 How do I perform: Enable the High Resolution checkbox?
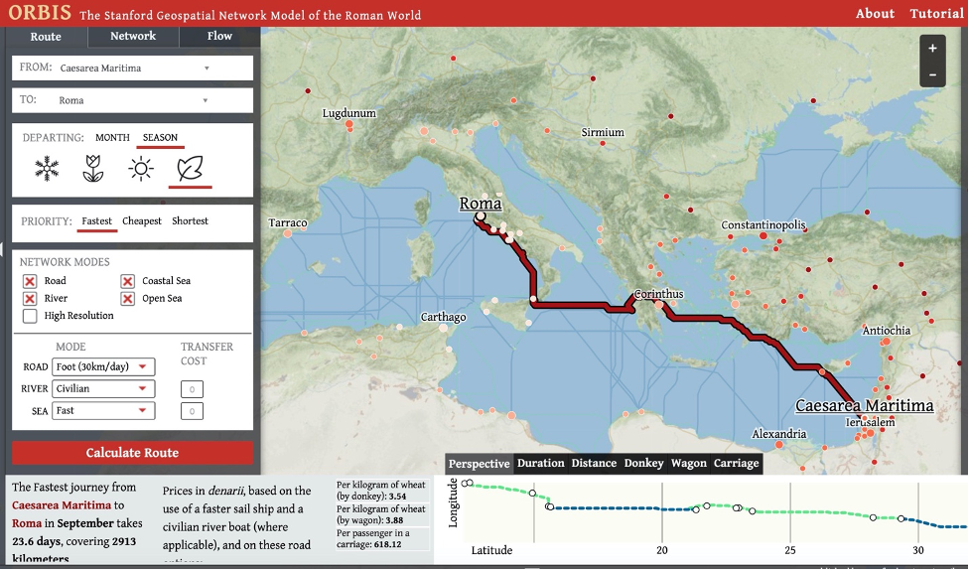tap(30, 316)
